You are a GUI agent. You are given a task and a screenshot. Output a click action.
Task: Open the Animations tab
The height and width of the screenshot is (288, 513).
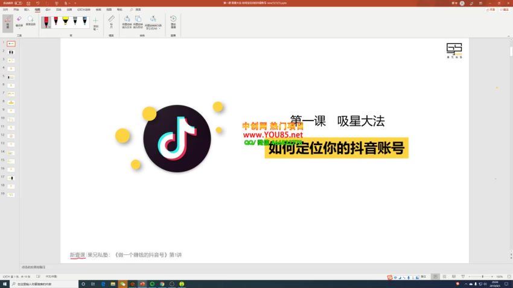pyautogui.click(x=69, y=10)
